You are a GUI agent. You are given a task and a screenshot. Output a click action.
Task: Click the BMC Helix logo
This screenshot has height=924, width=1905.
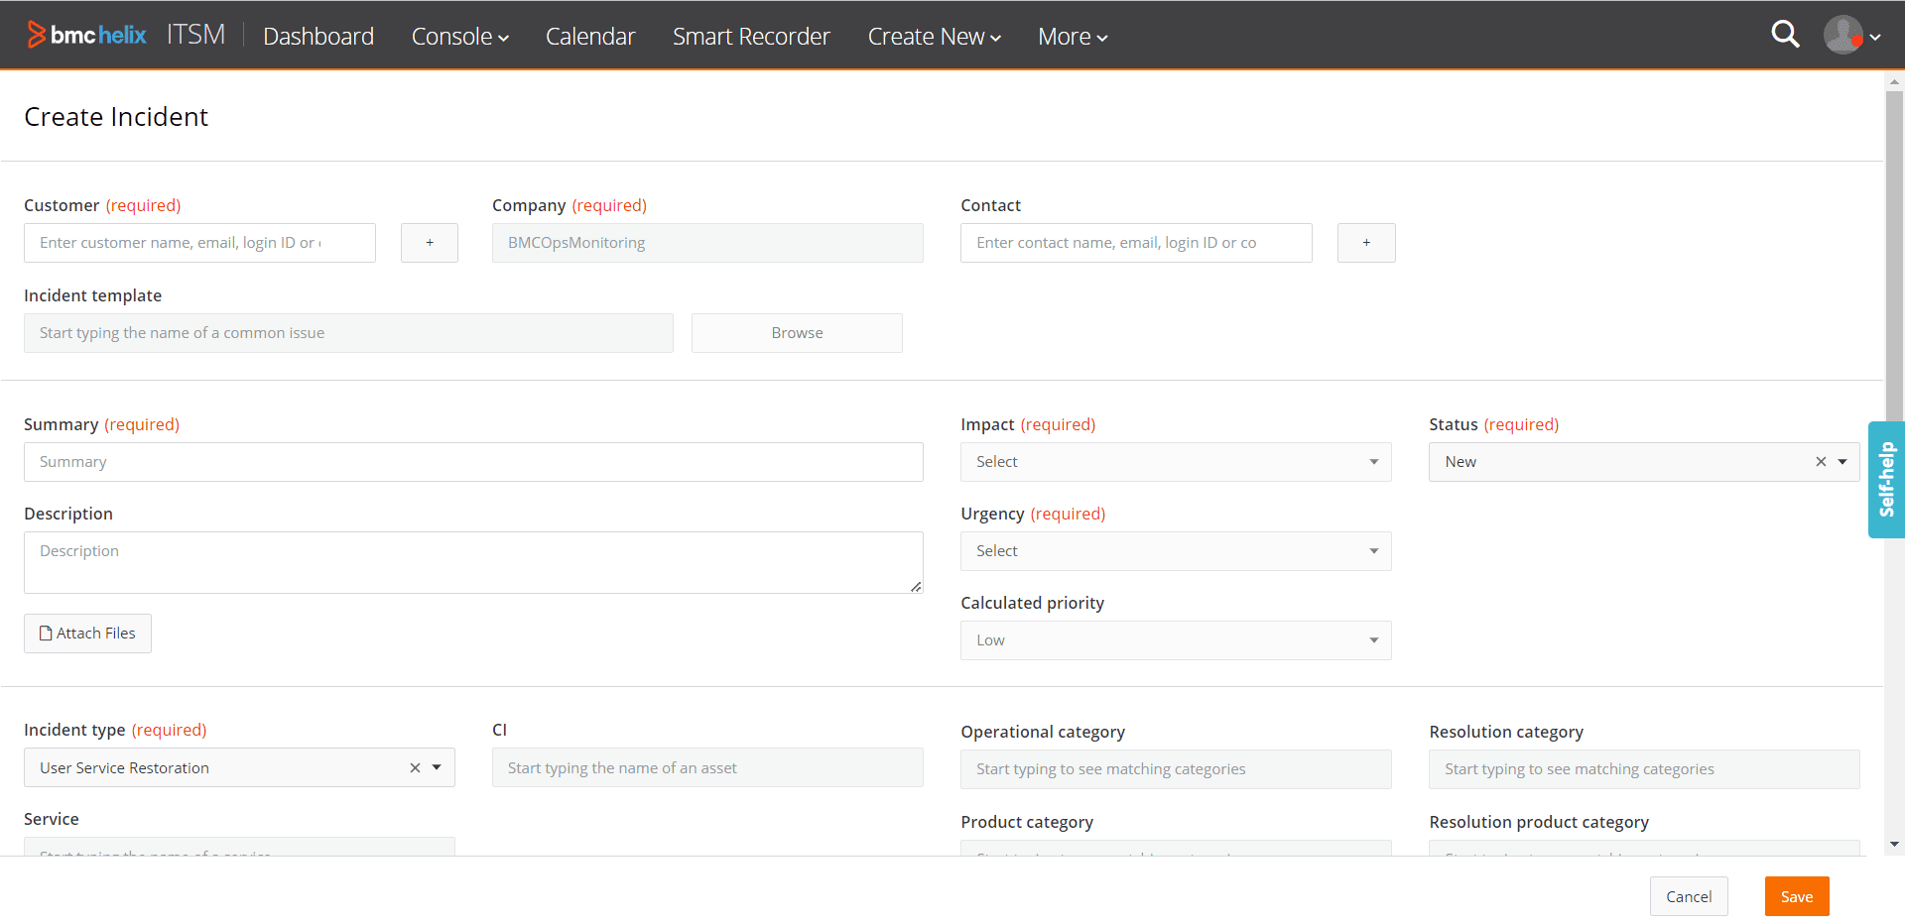click(87, 36)
